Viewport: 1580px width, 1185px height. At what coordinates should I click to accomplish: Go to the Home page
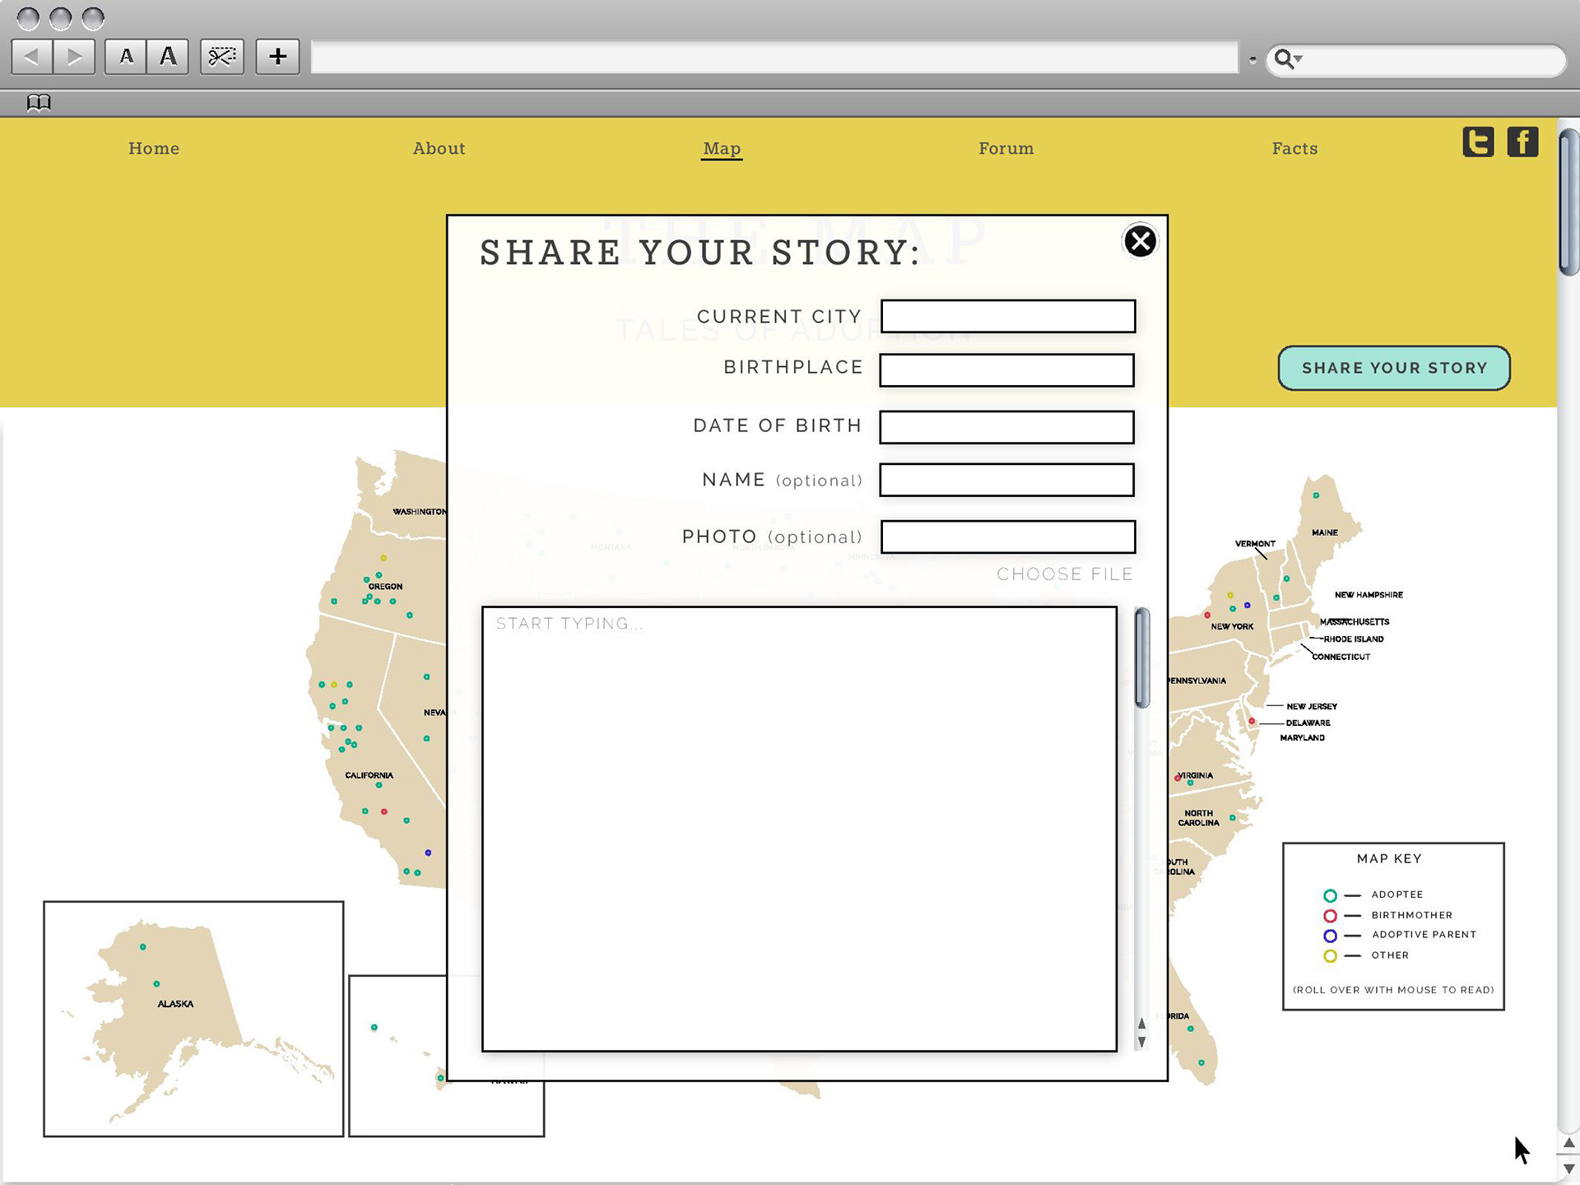[154, 148]
